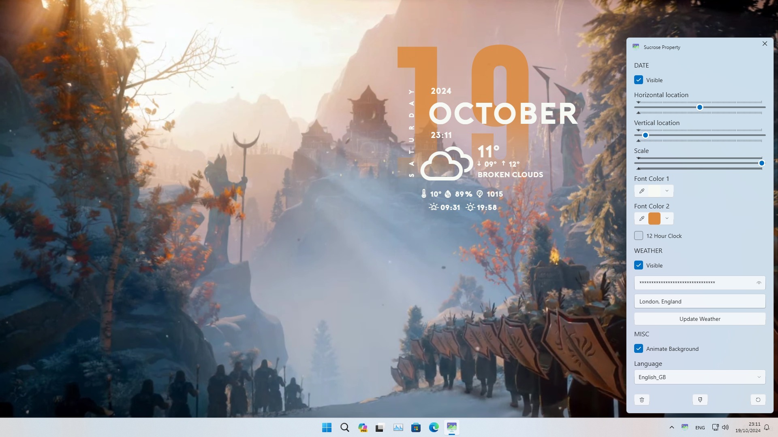Screen dimensions: 778x437
Task: Reveal hidden API key with eye icon
Action: coord(759,283)
